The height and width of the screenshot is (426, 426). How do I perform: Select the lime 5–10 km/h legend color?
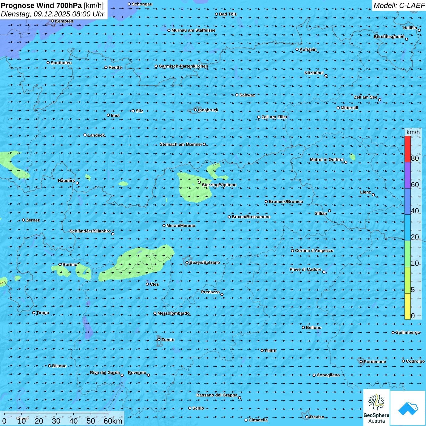(x=407, y=280)
